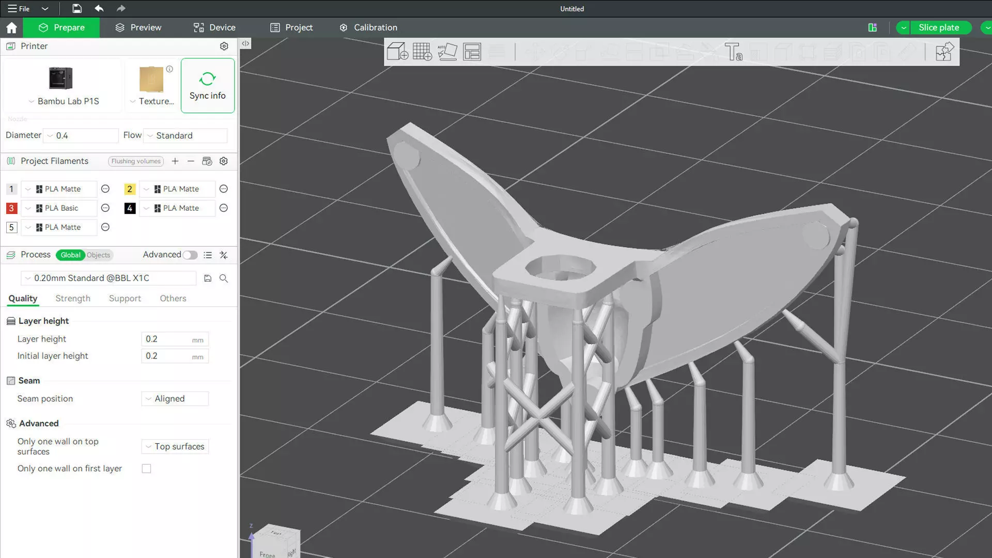Edit filament 1 preset icon
The height and width of the screenshot is (558, 992).
105,189
